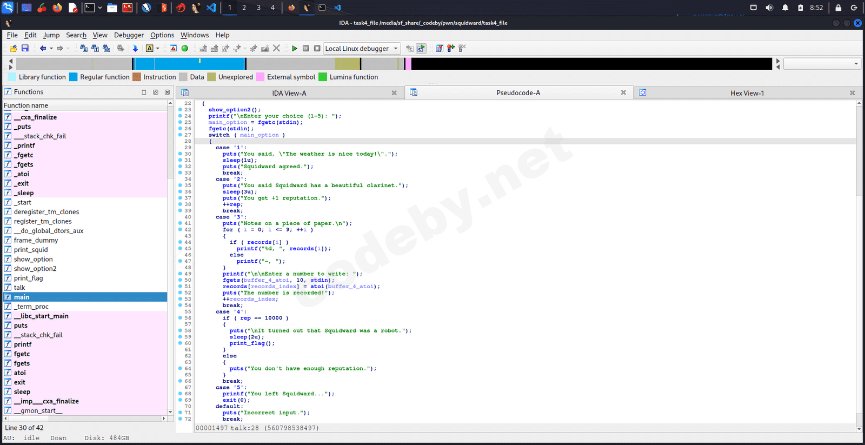Click the blue down-arrow toolbar icon

(x=135, y=49)
